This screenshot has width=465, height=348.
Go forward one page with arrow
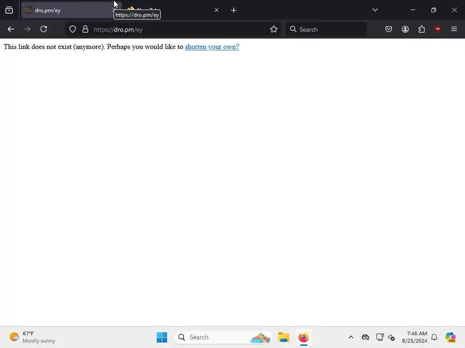click(x=27, y=29)
